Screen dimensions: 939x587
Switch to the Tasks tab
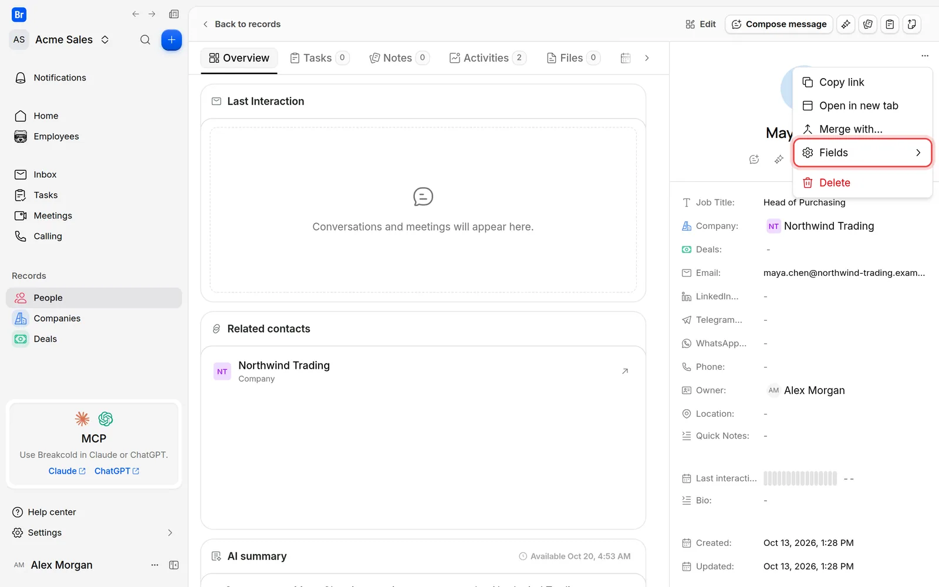[x=320, y=58]
